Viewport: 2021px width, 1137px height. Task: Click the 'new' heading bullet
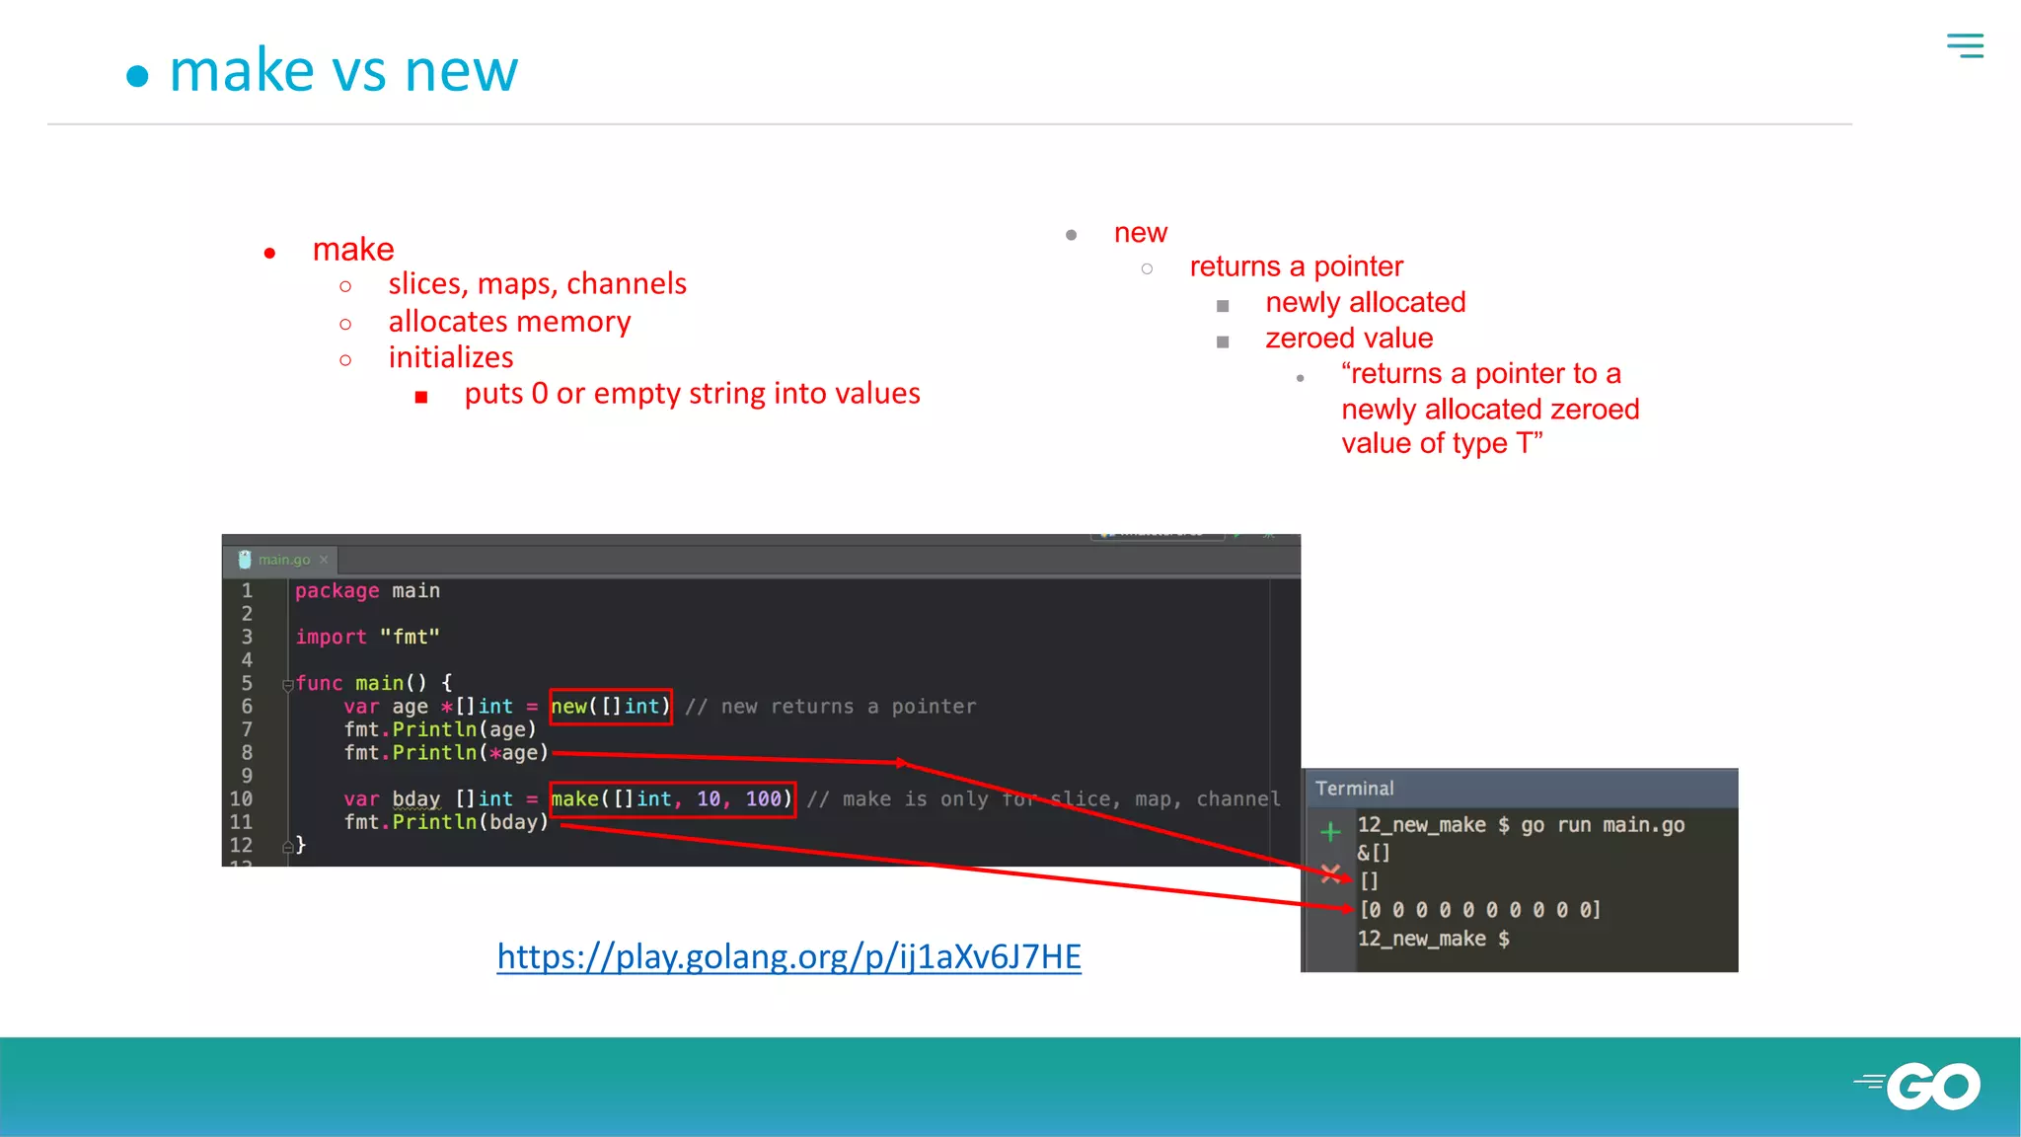1140,233
